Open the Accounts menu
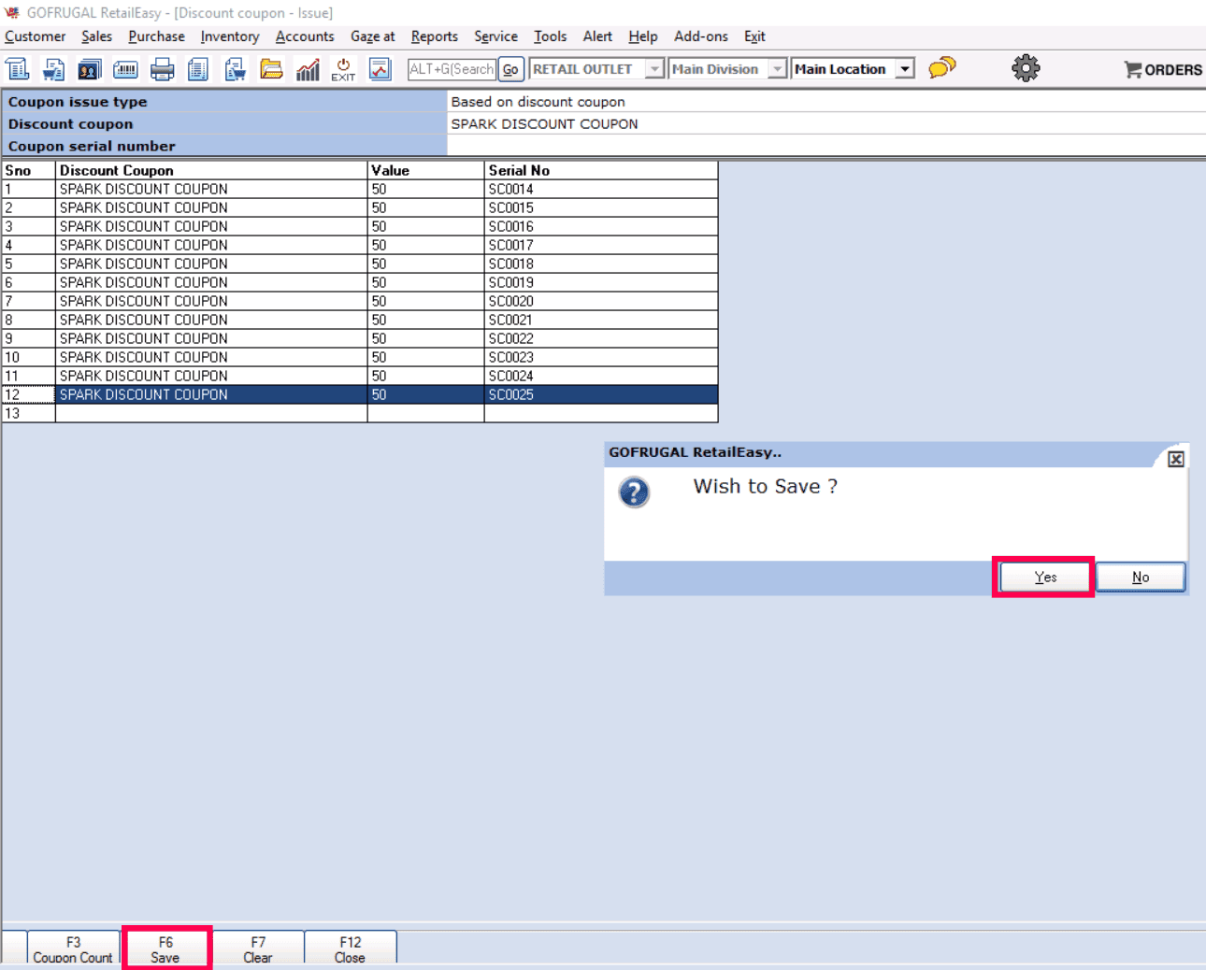This screenshot has width=1206, height=970. [305, 36]
